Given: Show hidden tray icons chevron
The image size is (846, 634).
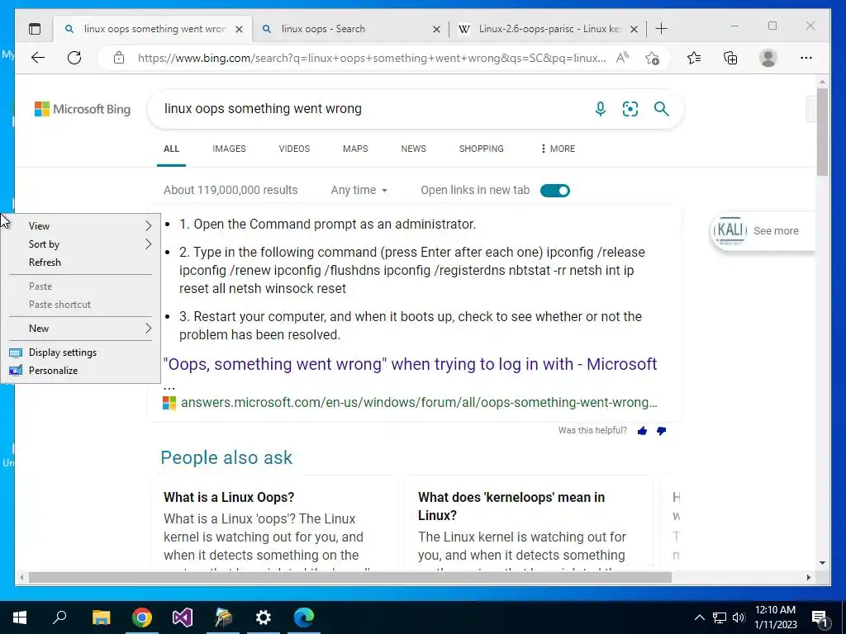Looking at the screenshot, I should pyautogui.click(x=699, y=617).
